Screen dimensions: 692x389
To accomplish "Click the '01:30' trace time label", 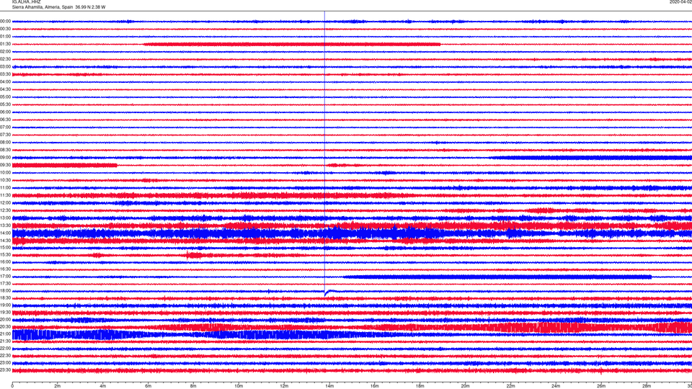I will click(x=5, y=44).
